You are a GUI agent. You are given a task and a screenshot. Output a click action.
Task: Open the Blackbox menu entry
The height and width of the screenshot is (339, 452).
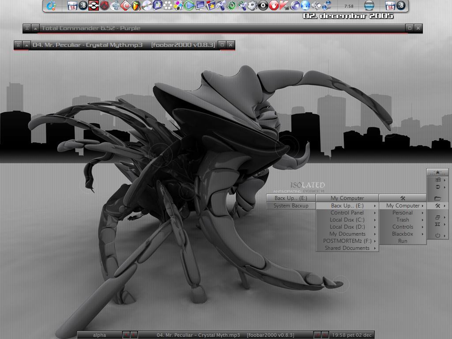coord(403,234)
